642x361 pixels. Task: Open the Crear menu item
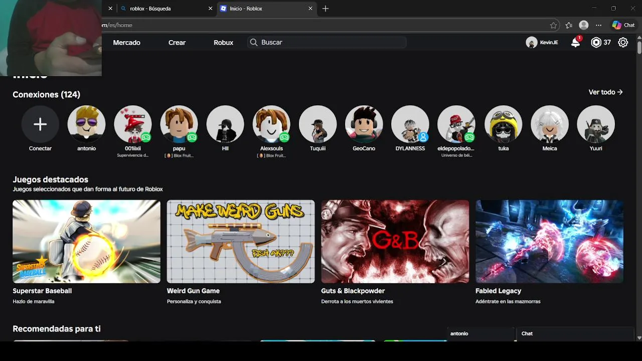coord(177,43)
